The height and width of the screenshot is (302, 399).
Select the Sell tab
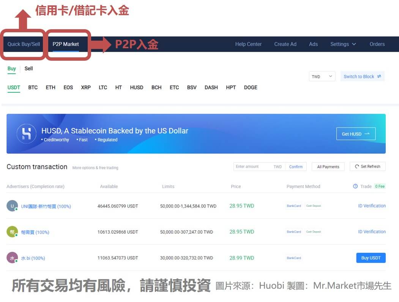tap(28, 68)
